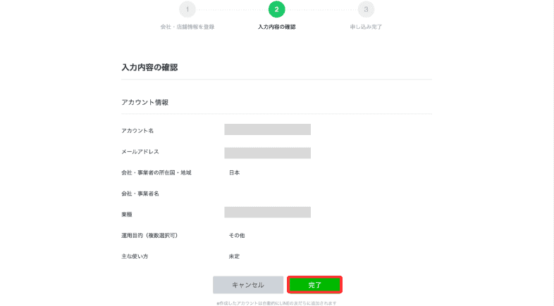
Task: Click the 会社・事業者名 field label
Action: click(x=140, y=193)
